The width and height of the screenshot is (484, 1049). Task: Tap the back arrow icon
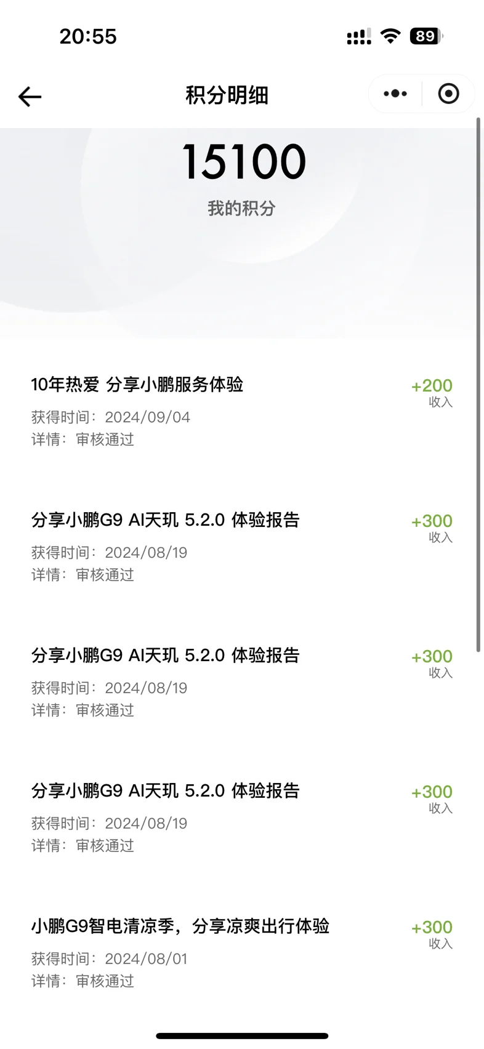pyautogui.click(x=30, y=96)
